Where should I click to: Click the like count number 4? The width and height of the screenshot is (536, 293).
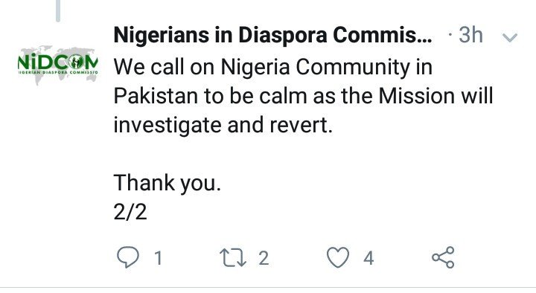click(x=368, y=258)
